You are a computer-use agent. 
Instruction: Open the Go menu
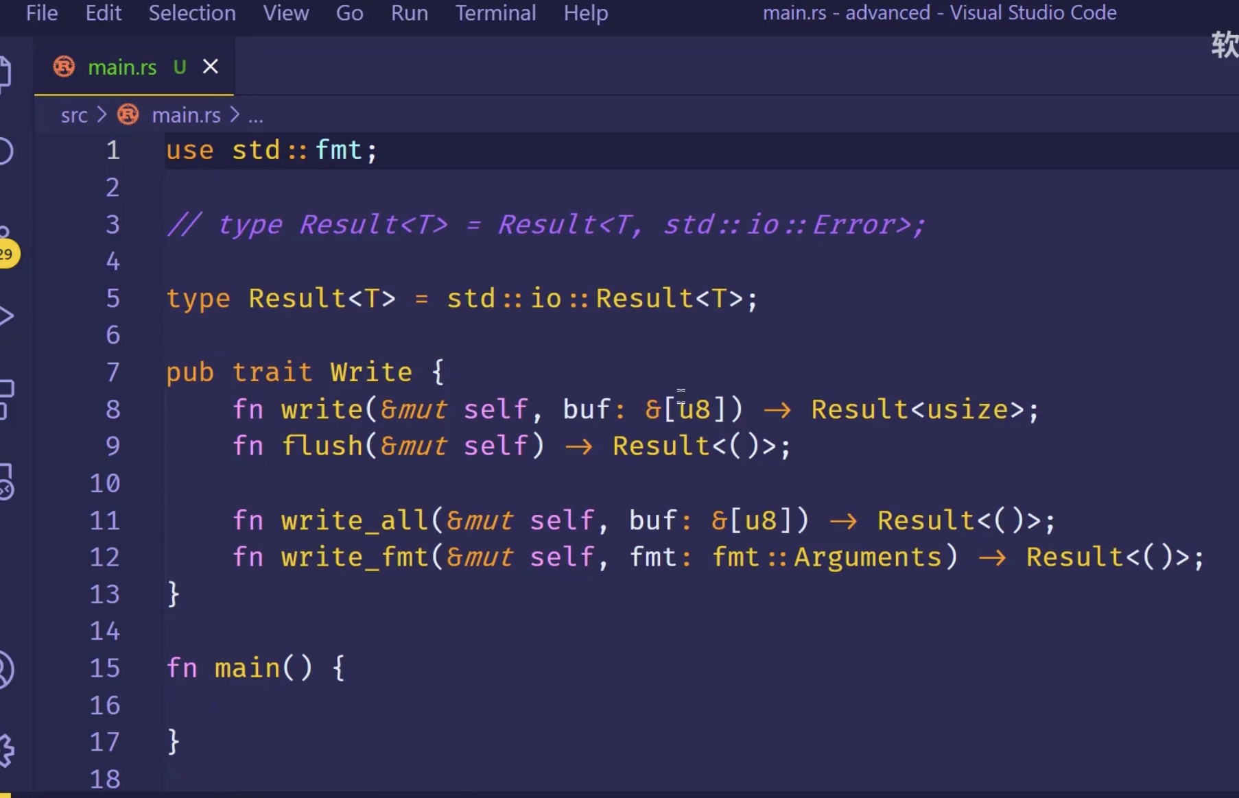point(349,13)
